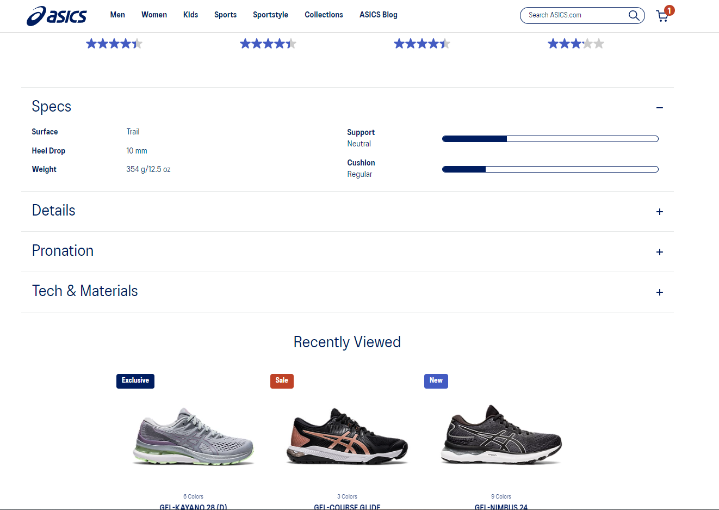Click the Surface value "Trail"
Screen dimensions: 719x510
click(x=133, y=132)
